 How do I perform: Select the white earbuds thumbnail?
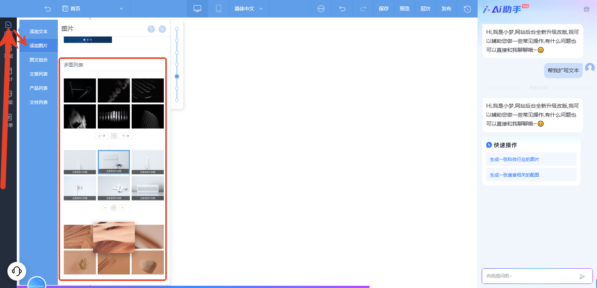pyautogui.click(x=114, y=188)
